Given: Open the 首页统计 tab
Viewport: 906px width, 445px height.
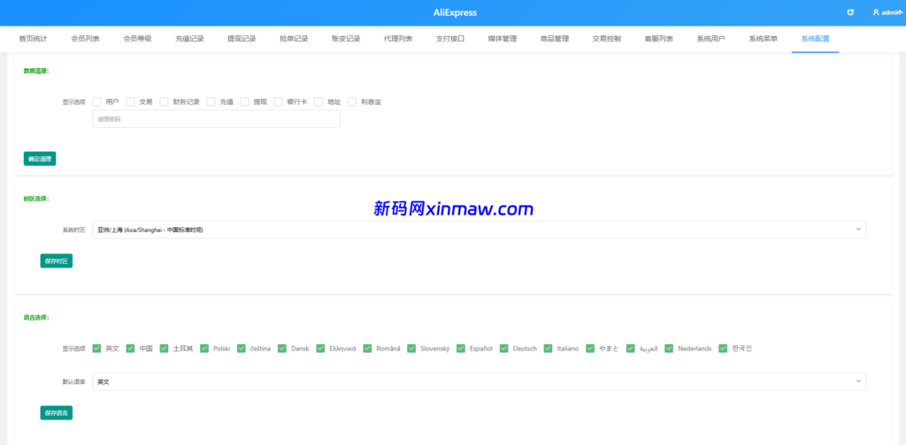Looking at the screenshot, I should pos(33,39).
